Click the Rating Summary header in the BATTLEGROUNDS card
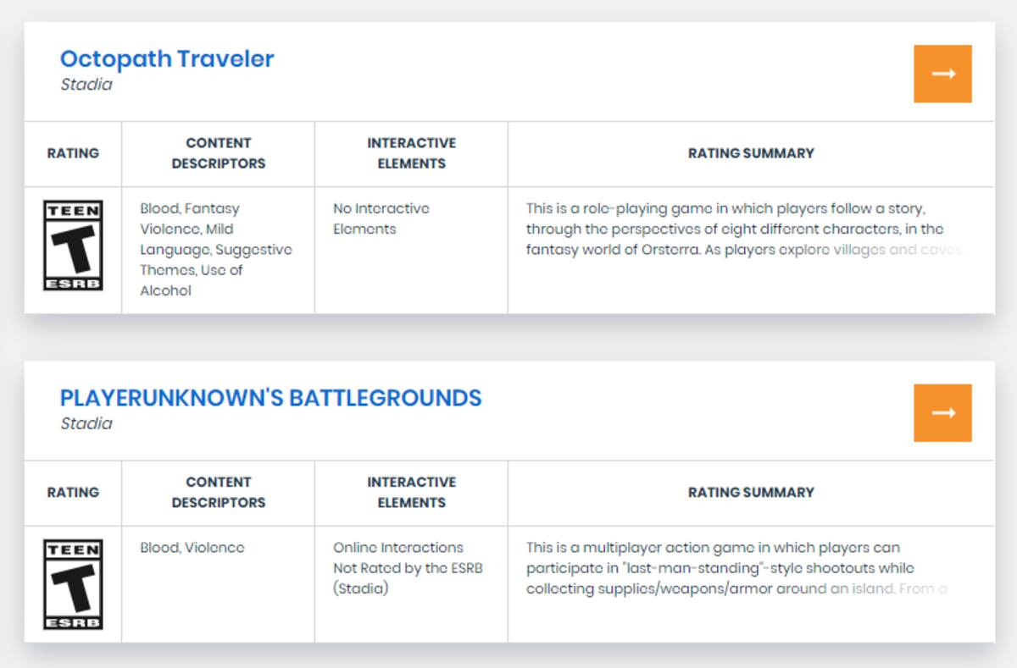Viewport: 1017px width, 668px height. pyautogui.click(x=751, y=492)
